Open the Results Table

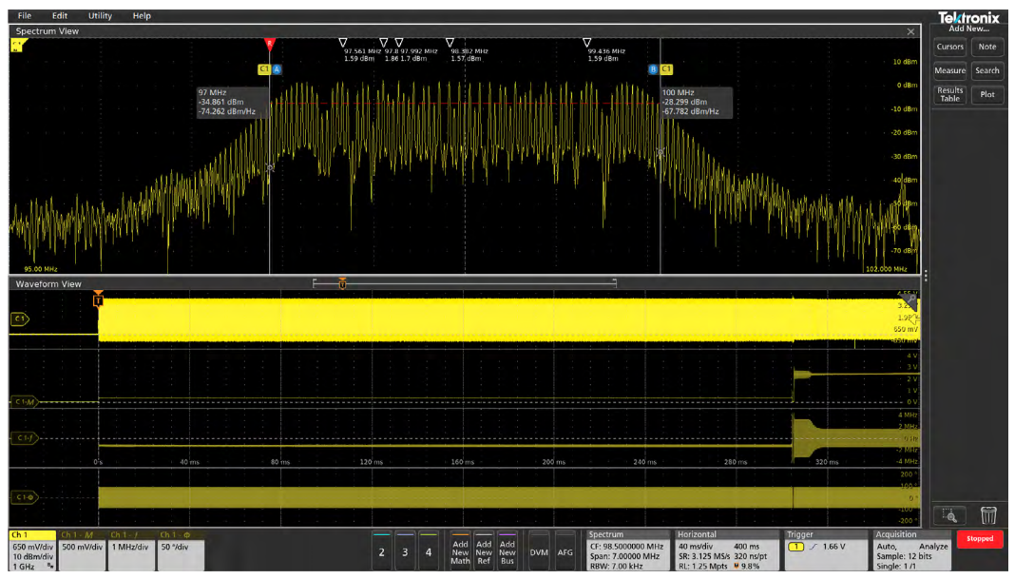pyautogui.click(x=949, y=94)
